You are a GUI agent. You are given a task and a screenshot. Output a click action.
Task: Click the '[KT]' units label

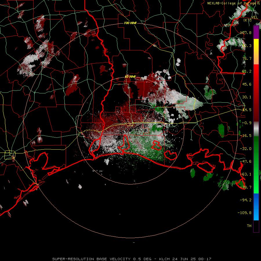tap(247, 20)
